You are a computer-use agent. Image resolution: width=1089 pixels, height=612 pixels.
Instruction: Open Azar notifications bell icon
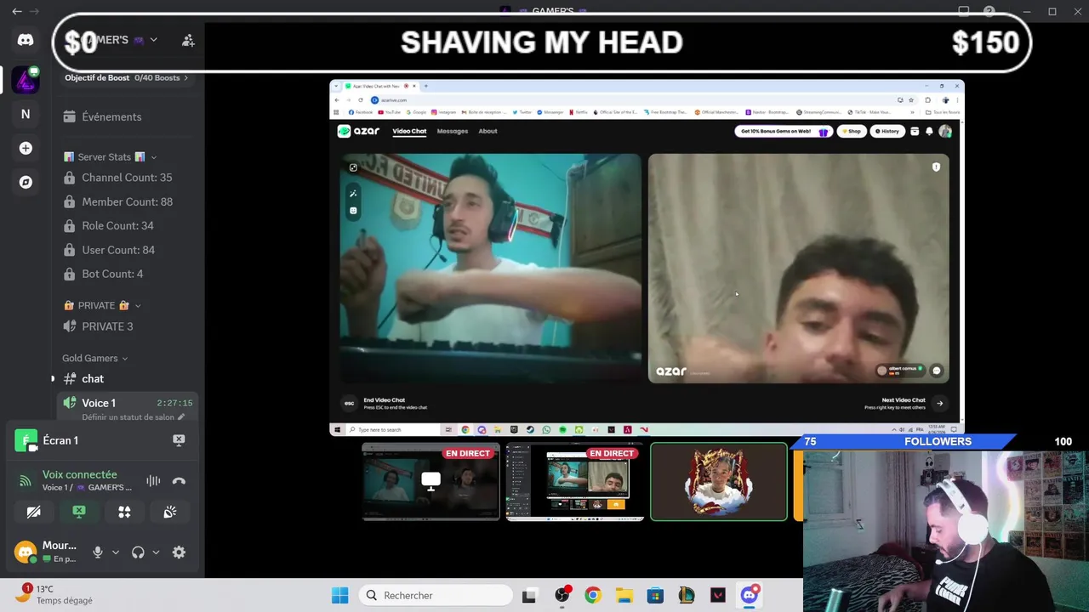pyautogui.click(x=929, y=131)
